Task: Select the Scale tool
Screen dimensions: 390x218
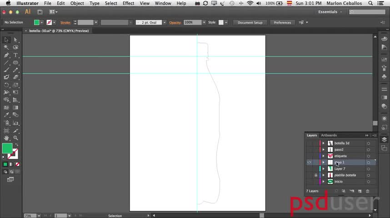Action: [x=15, y=85]
